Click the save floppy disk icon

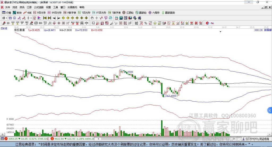[130, 18]
